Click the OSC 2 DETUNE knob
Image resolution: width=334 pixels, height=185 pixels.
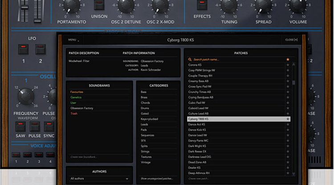[126, 6]
